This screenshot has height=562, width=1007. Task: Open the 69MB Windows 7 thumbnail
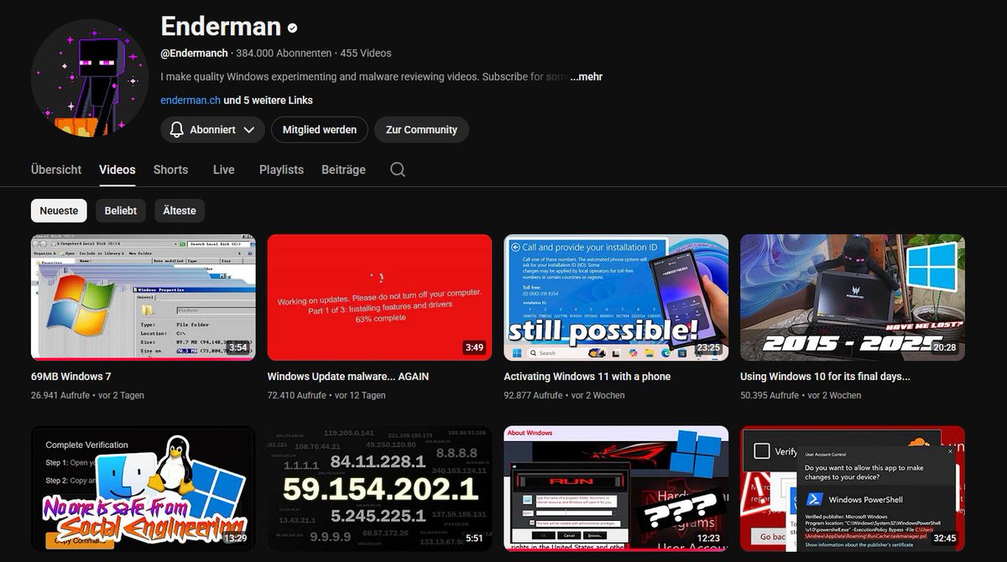[143, 297]
